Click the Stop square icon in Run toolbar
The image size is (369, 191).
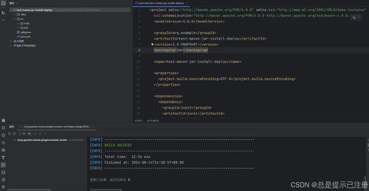tap(24, 133)
